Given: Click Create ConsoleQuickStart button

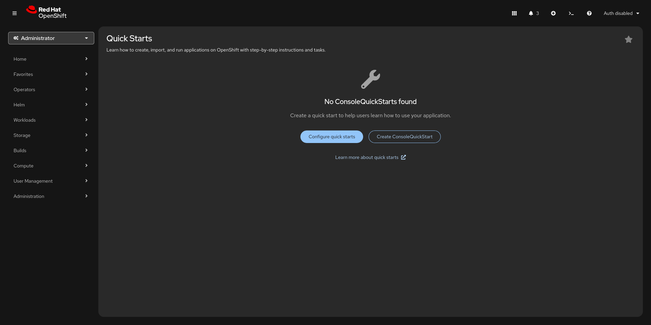Looking at the screenshot, I should pyautogui.click(x=405, y=137).
